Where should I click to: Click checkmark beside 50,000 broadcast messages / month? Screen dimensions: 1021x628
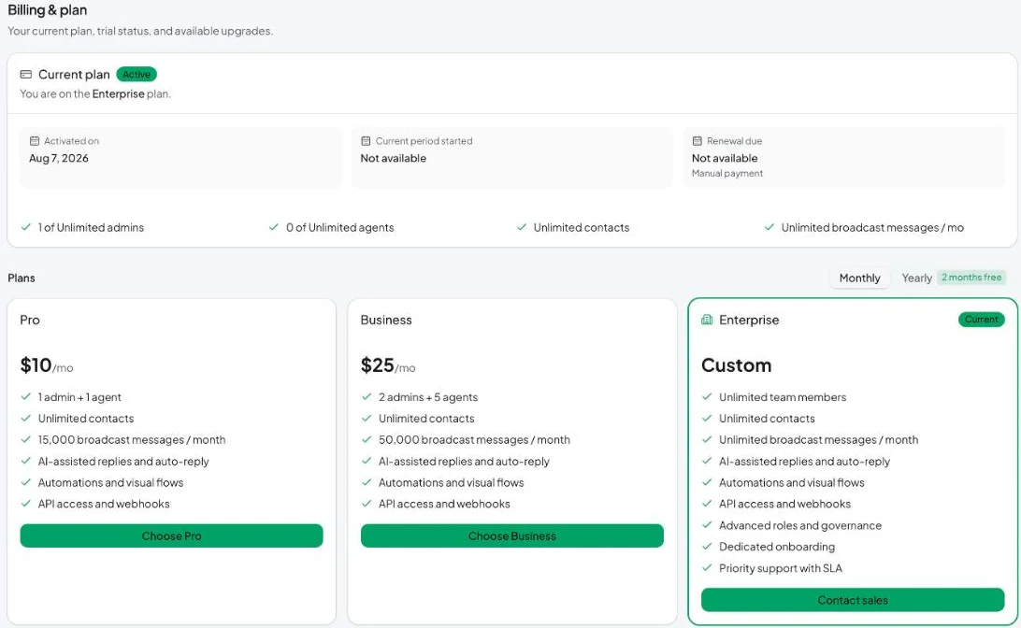[367, 439]
